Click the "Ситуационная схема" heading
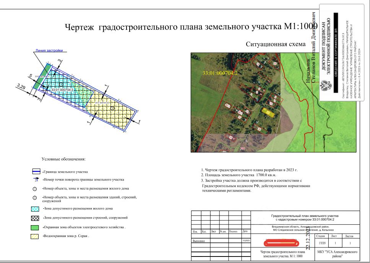The image size is (370, 263). (276, 44)
